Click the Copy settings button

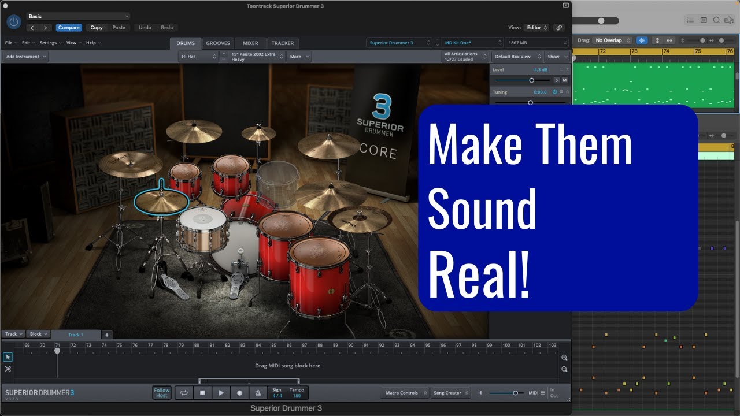point(97,28)
